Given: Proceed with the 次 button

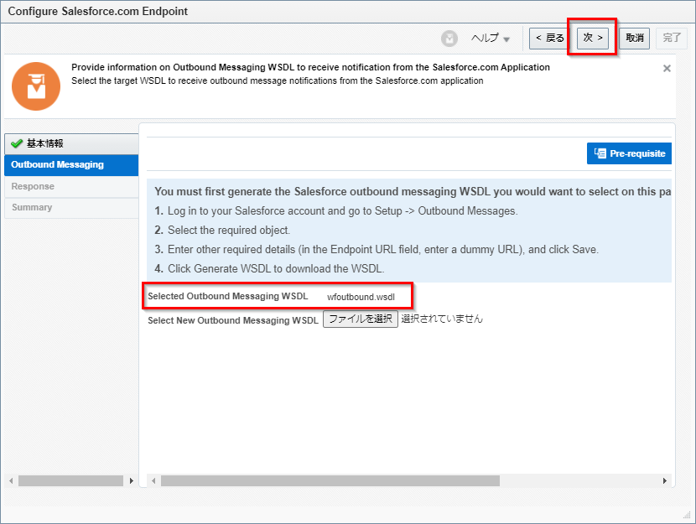Looking at the screenshot, I should [593, 39].
